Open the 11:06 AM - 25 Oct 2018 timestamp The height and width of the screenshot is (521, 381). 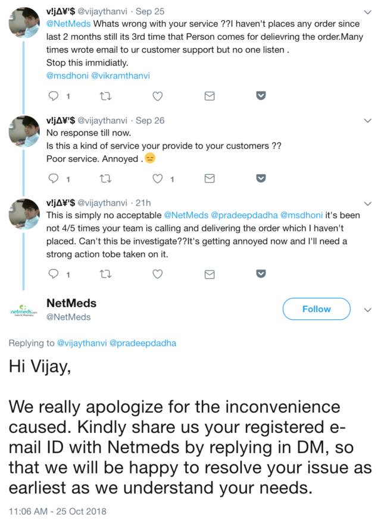pyautogui.click(x=57, y=510)
